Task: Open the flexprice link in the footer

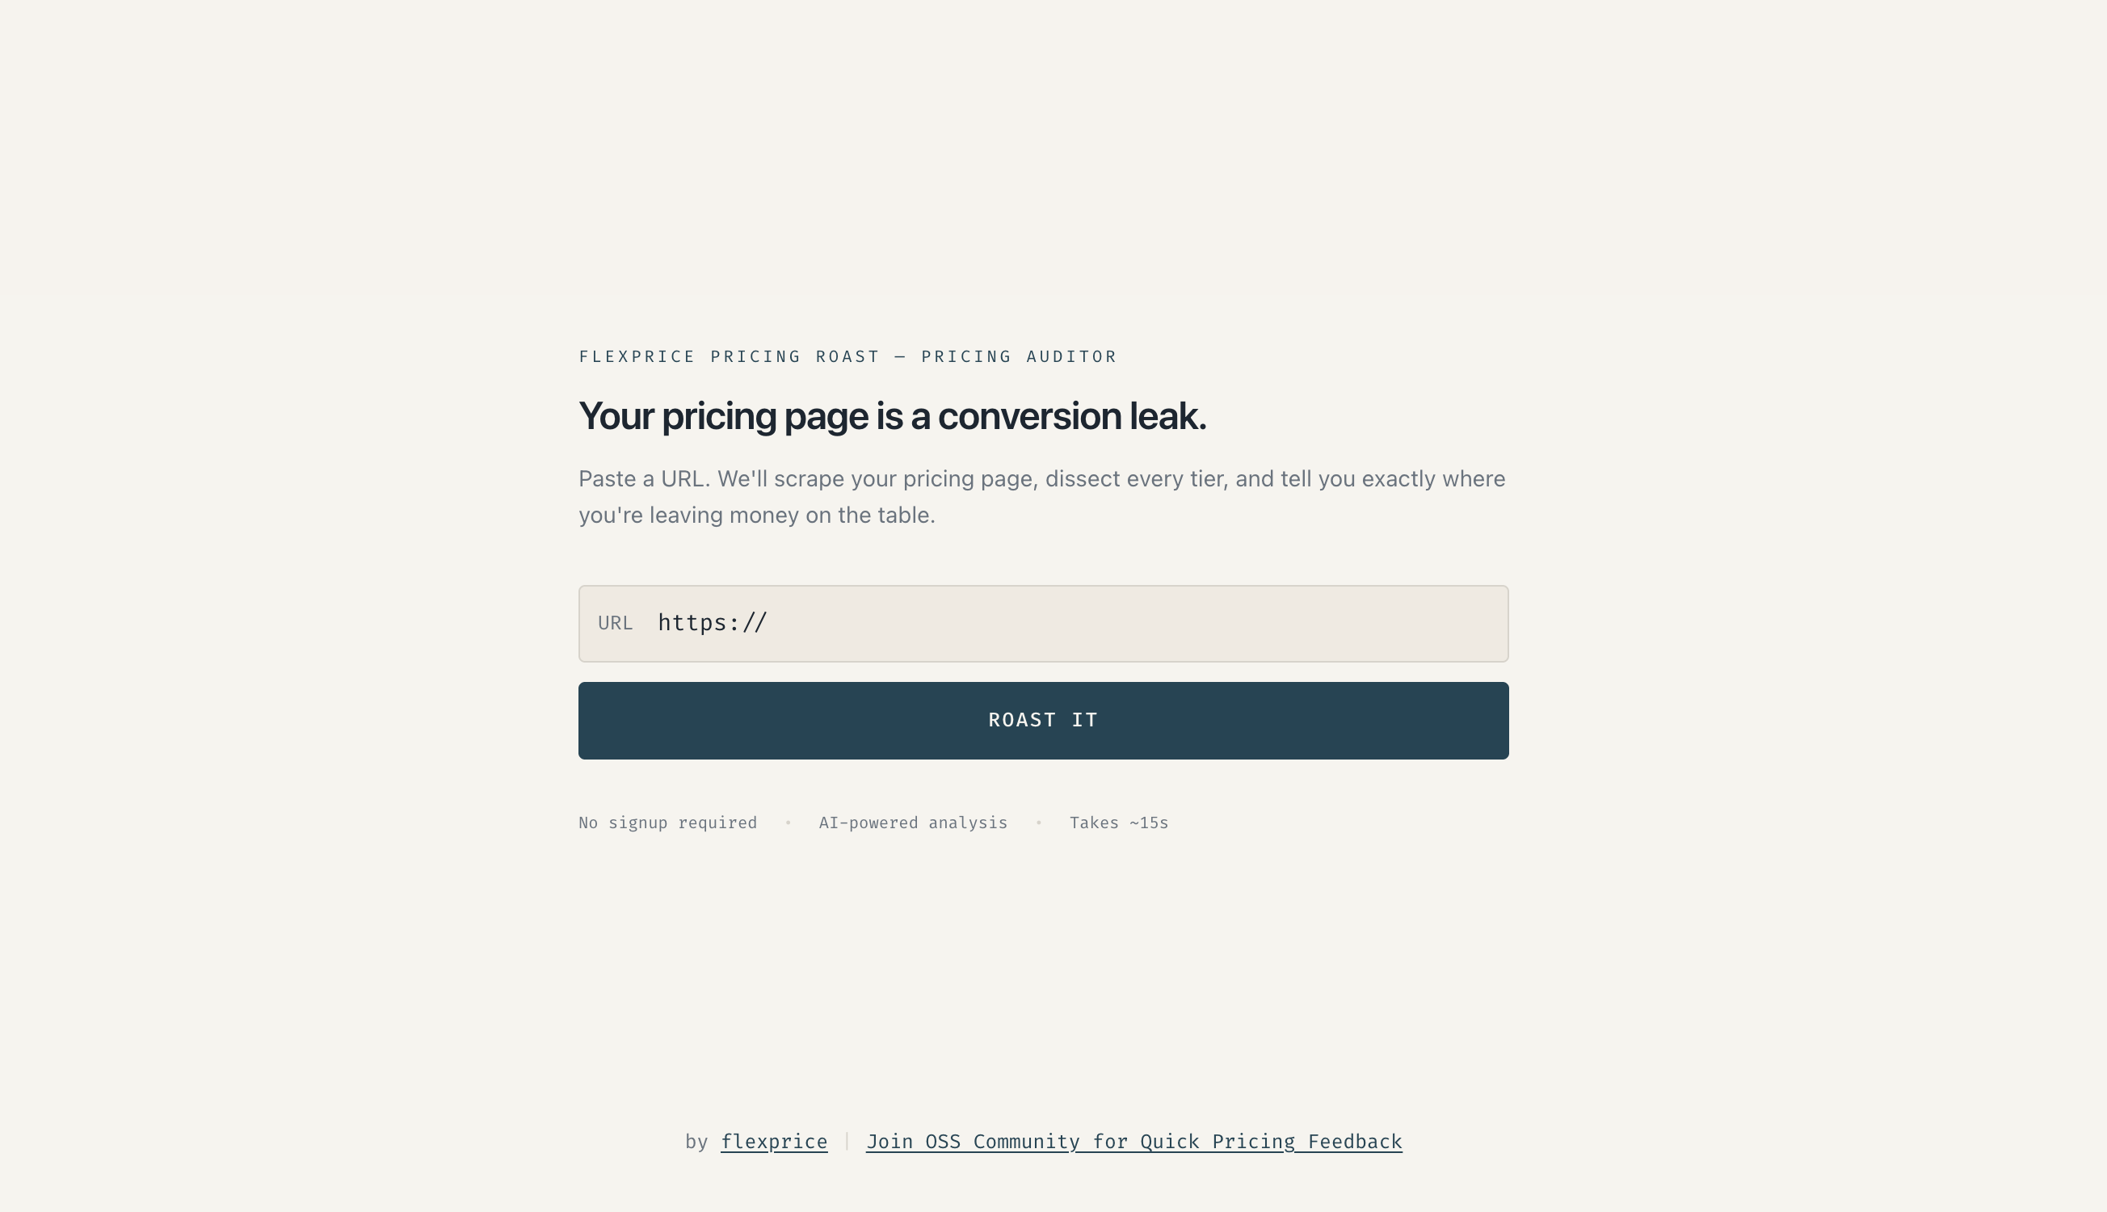Action: point(773,1141)
